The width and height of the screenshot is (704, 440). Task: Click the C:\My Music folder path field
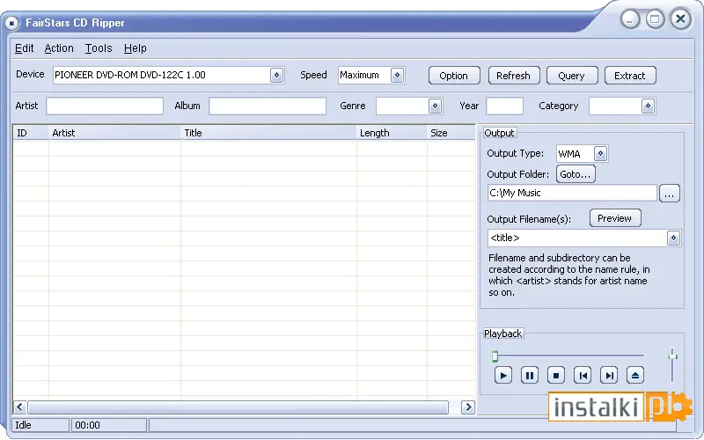572,193
